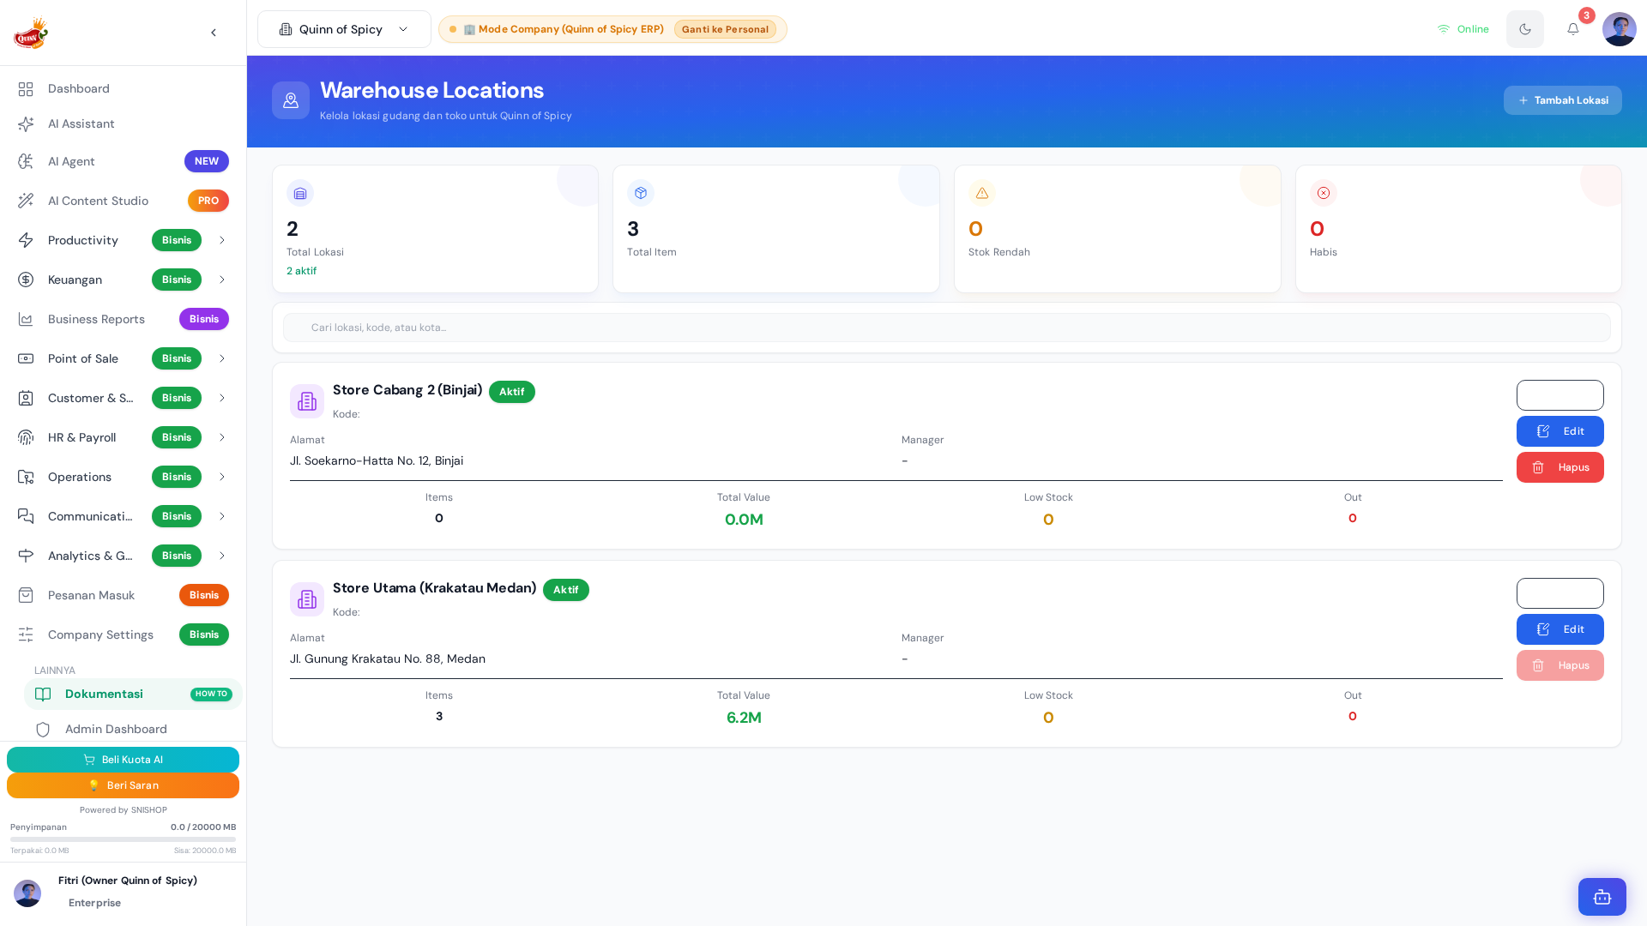This screenshot has width=1647, height=926.
Task: Click the Total Lokasi card icon
Action: click(300, 193)
